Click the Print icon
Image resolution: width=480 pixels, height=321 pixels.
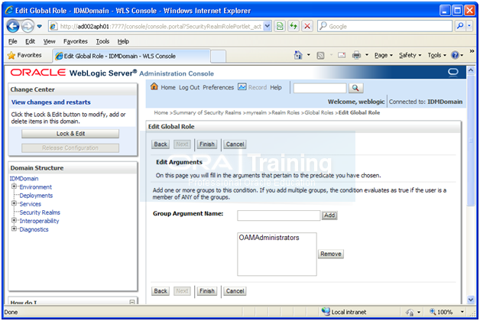point(356,55)
